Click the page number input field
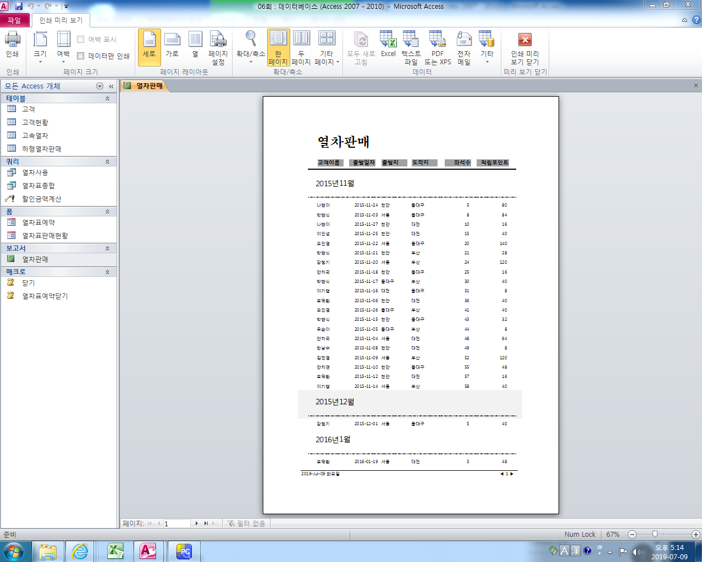 click(x=176, y=524)
